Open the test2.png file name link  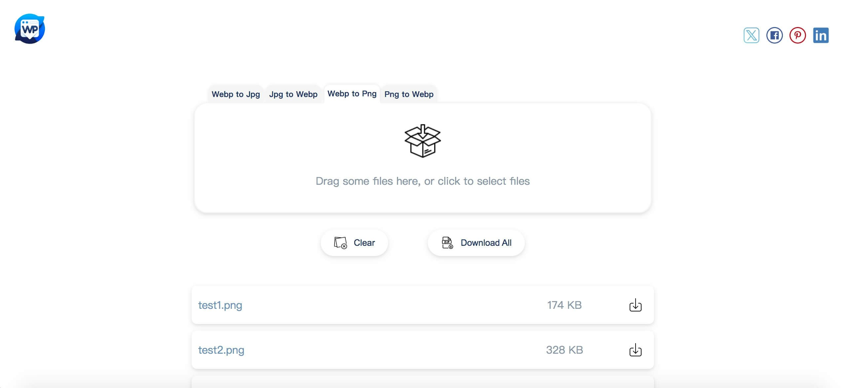[x=221, y=350]
